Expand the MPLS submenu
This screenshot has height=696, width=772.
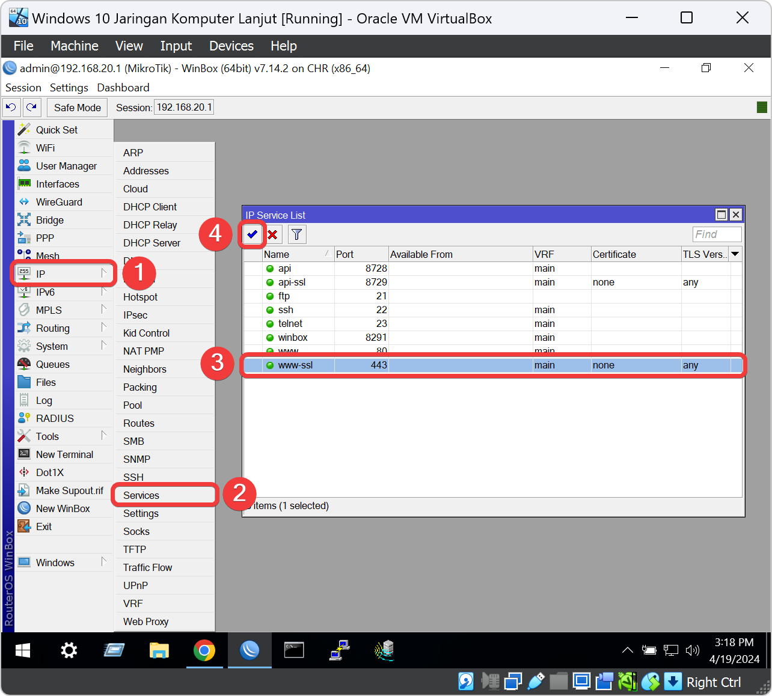(64, 310)
